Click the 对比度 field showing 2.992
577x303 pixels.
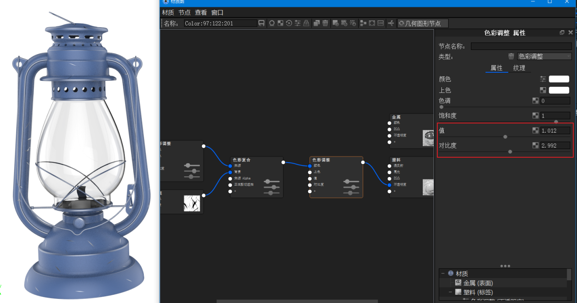[x=555, y=146]
